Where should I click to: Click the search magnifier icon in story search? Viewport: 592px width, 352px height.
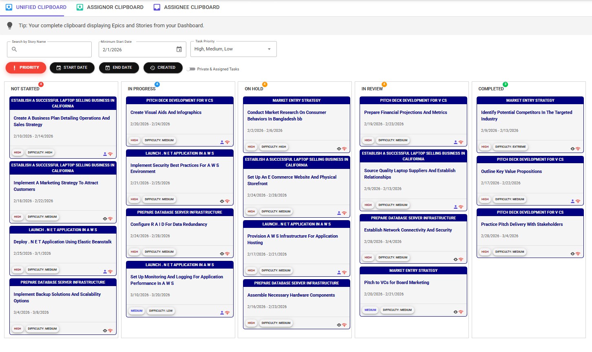(14, 49)
